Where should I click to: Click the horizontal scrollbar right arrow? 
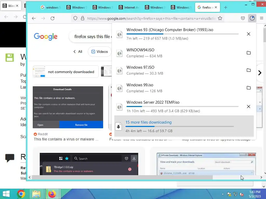click(261, 177)
